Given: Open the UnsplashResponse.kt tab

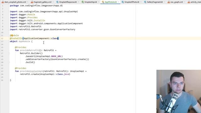Looking at the screenshot, I should [68, 2].
